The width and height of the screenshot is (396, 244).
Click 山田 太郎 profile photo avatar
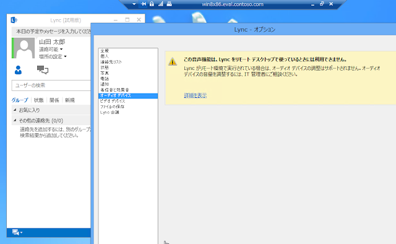(x=24, y=48)
